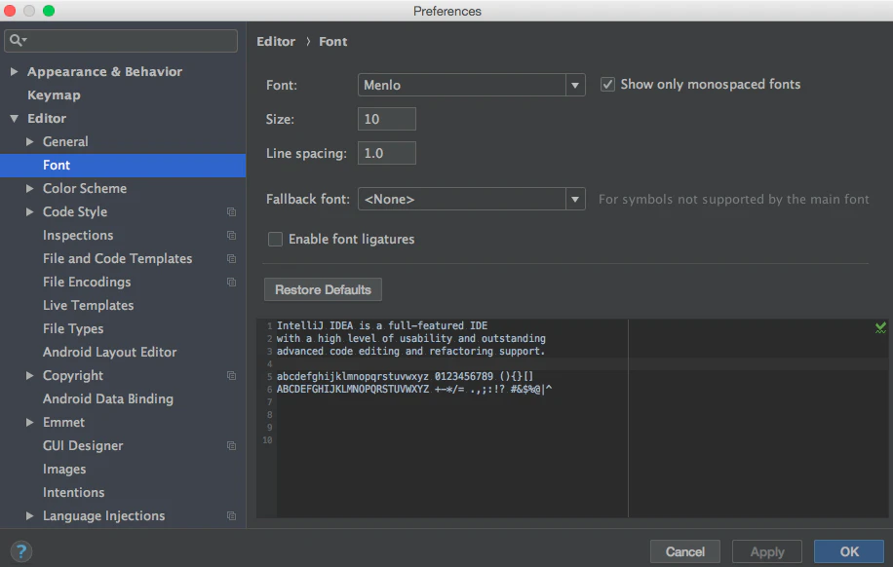Click the project-level icon beside File Encodings
Screen dimensions: 893x567
click(231, 282)
